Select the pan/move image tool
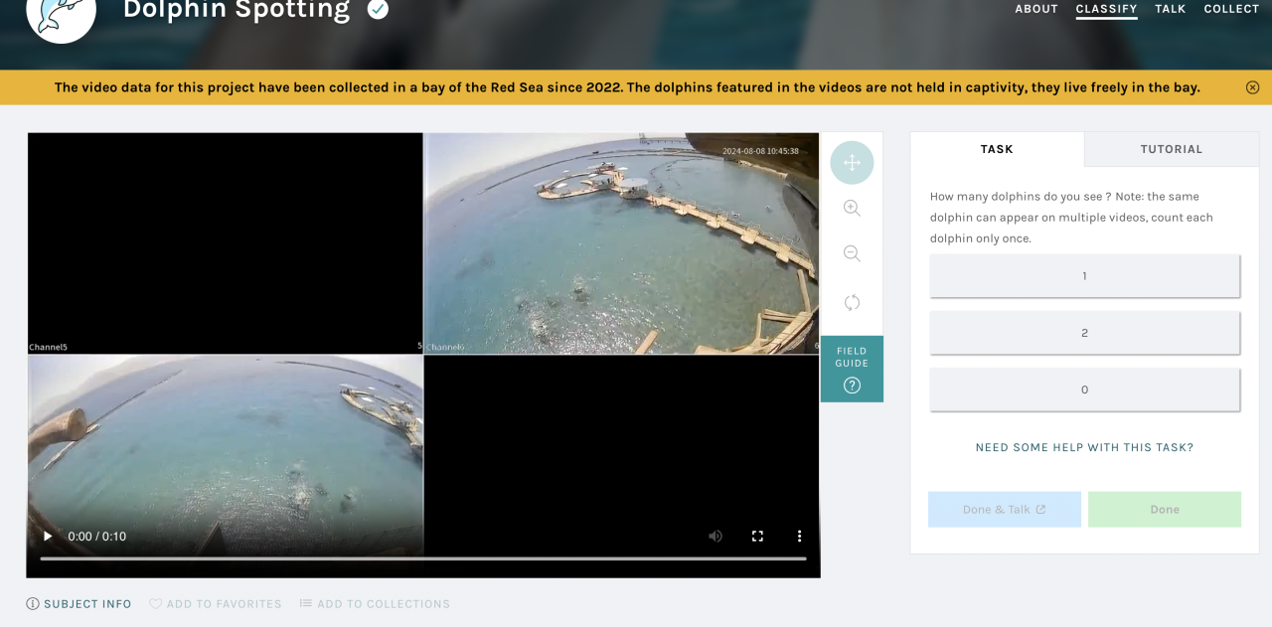1272x627 pixels. click(852, 163)
